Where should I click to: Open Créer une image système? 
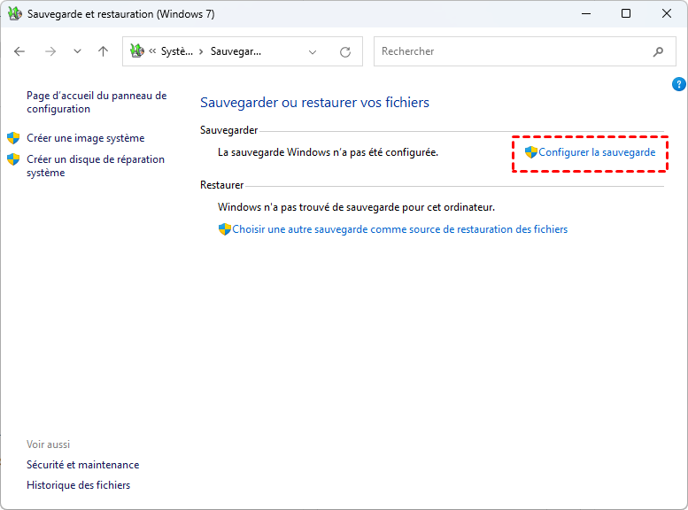point(86,138)
